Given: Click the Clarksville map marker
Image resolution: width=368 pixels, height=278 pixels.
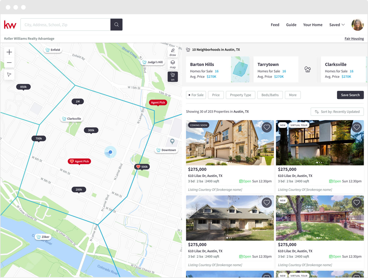Looking at the screenshot, I should tap(71, 119).
